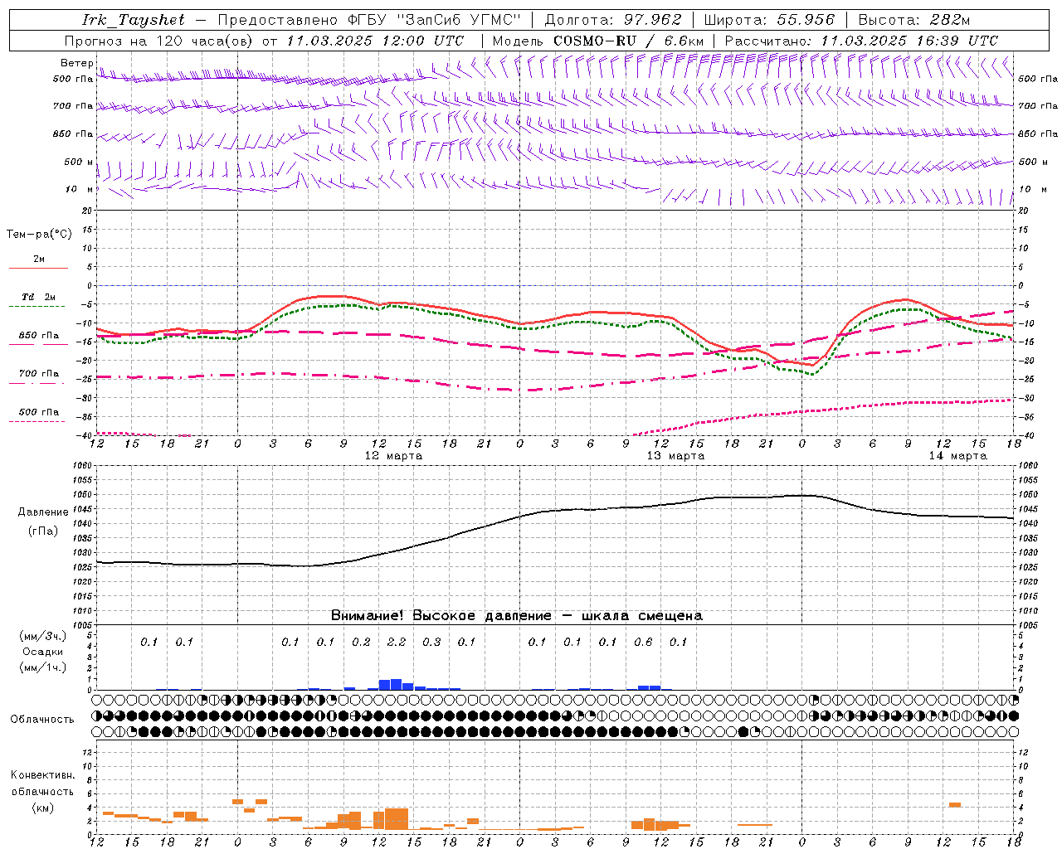Click the forecast start time 11.03.2025 12:00 UTC
This screenshot has width=1062, height=849.
point(375,41)
